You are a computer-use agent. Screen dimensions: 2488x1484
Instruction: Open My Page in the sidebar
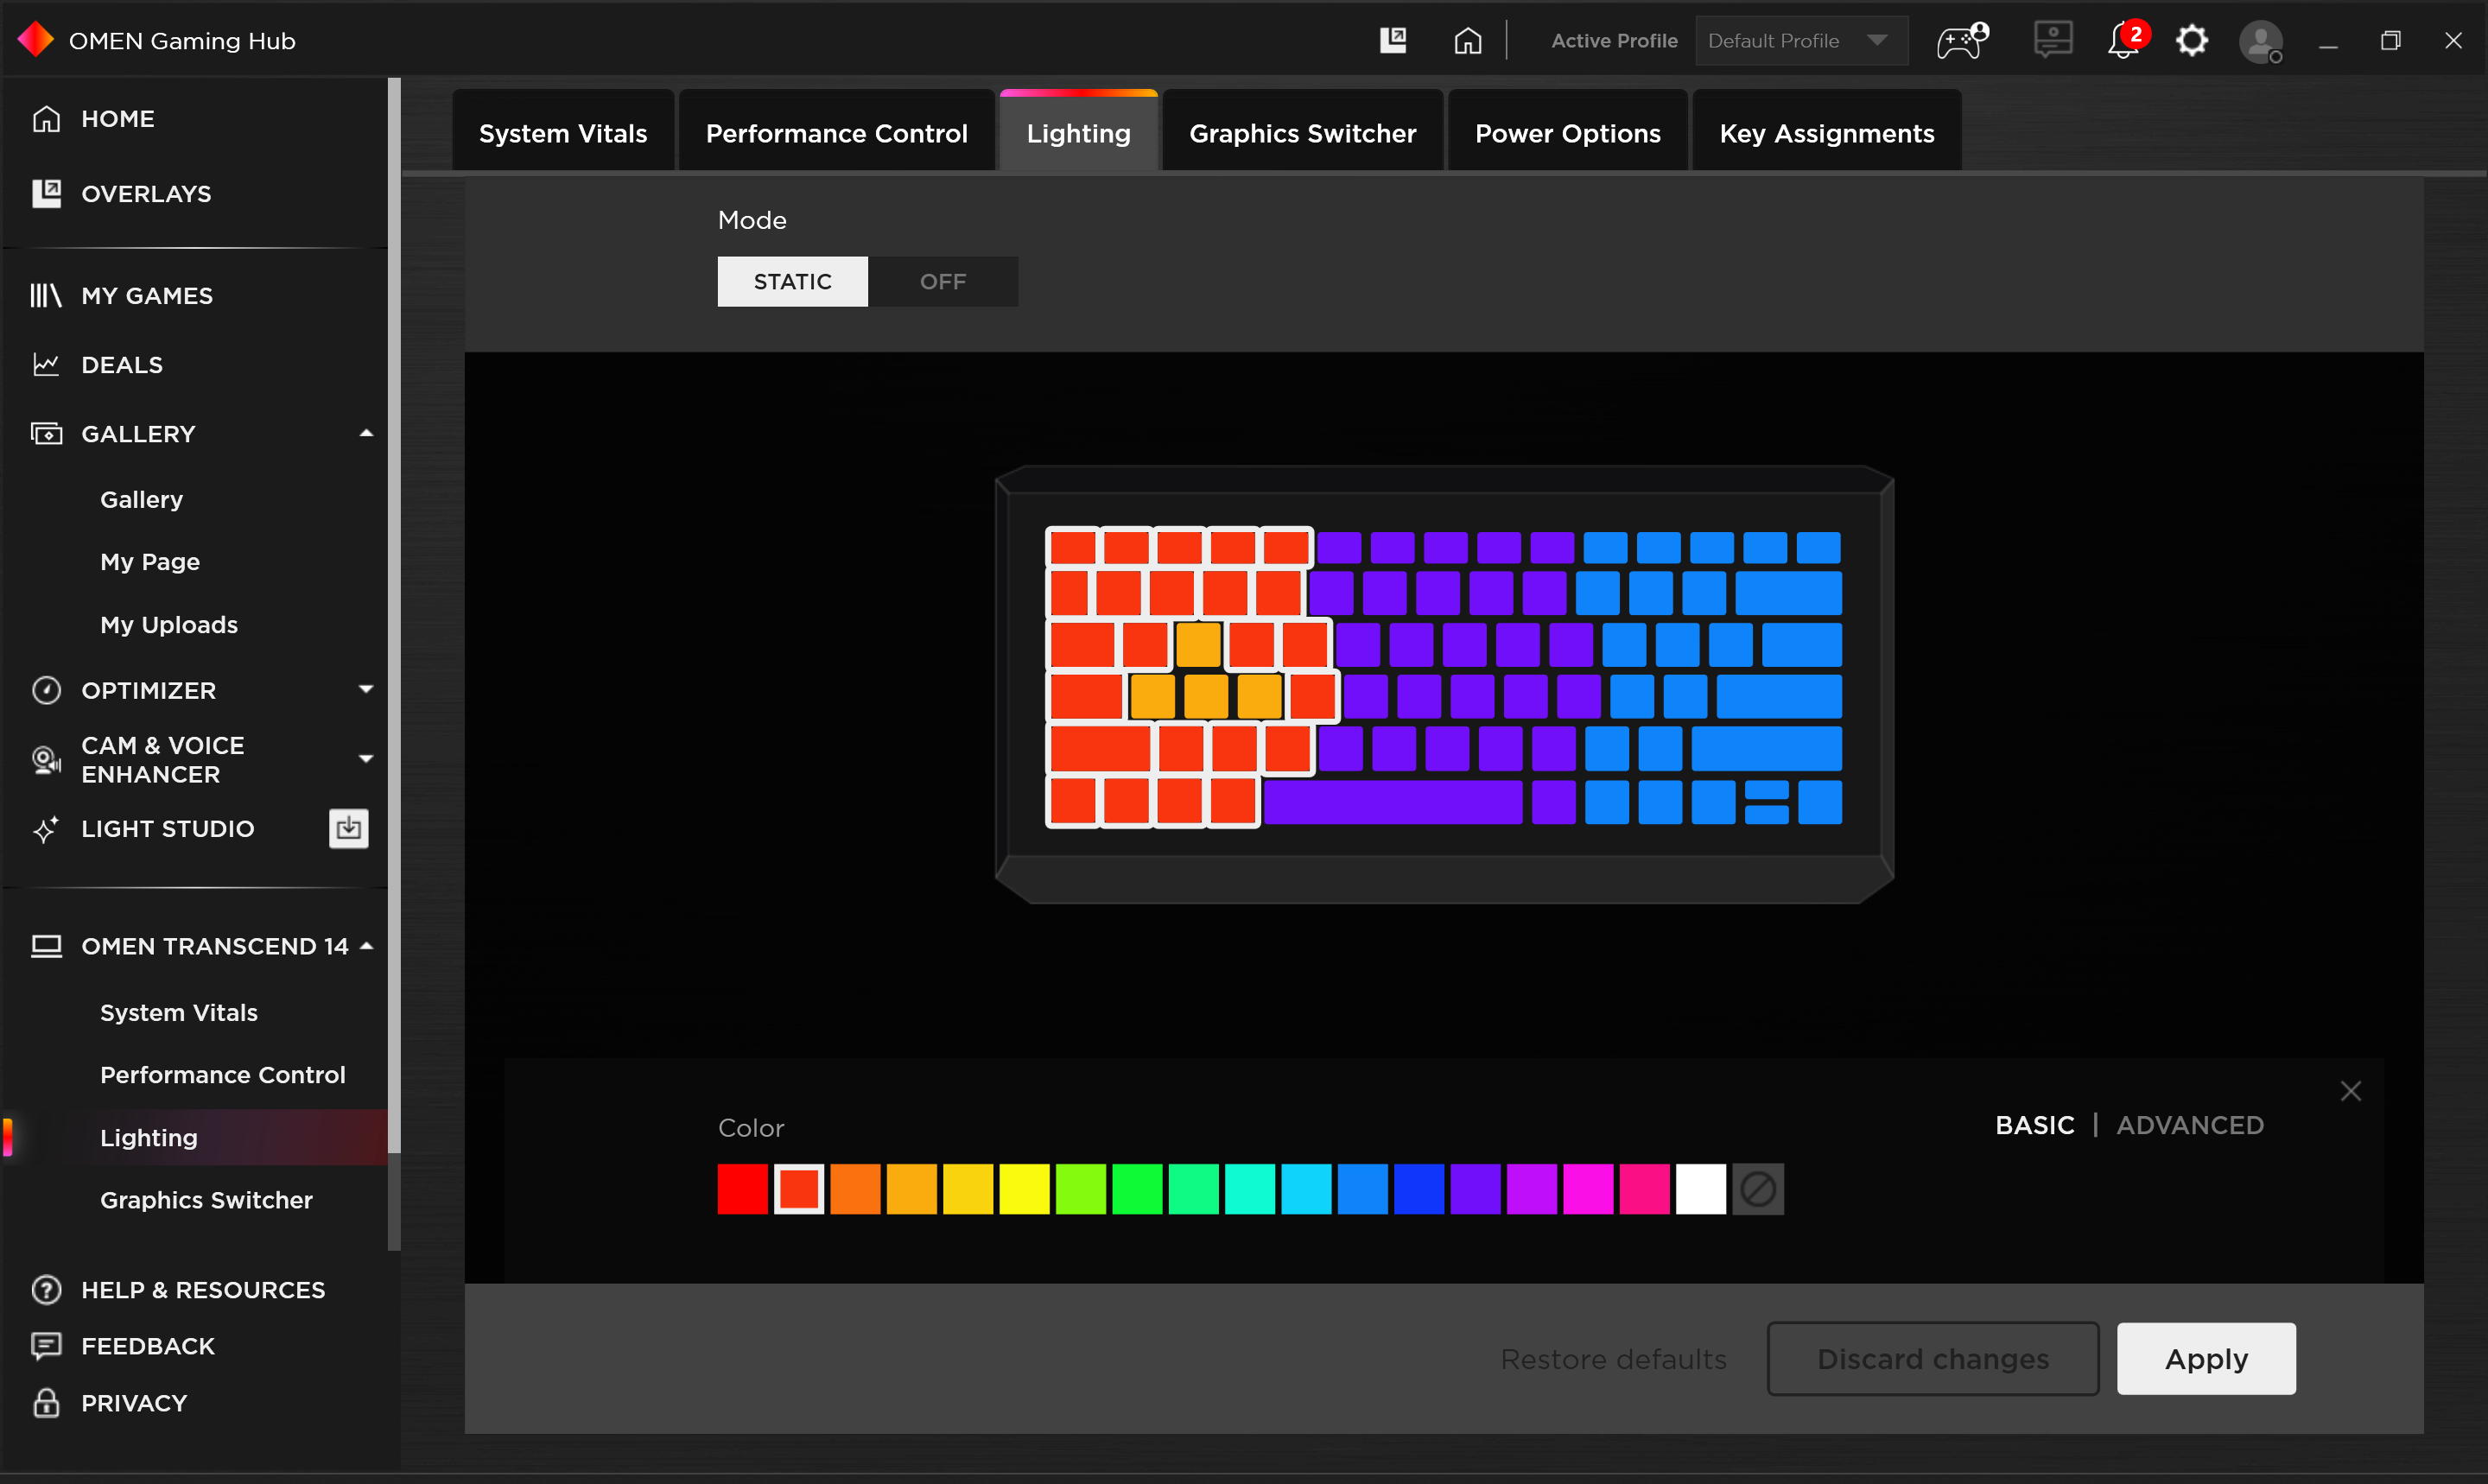[x=149, y=561]
